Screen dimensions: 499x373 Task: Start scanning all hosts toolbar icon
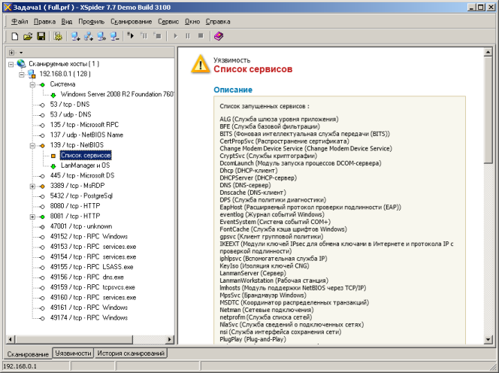coord(131,35)
